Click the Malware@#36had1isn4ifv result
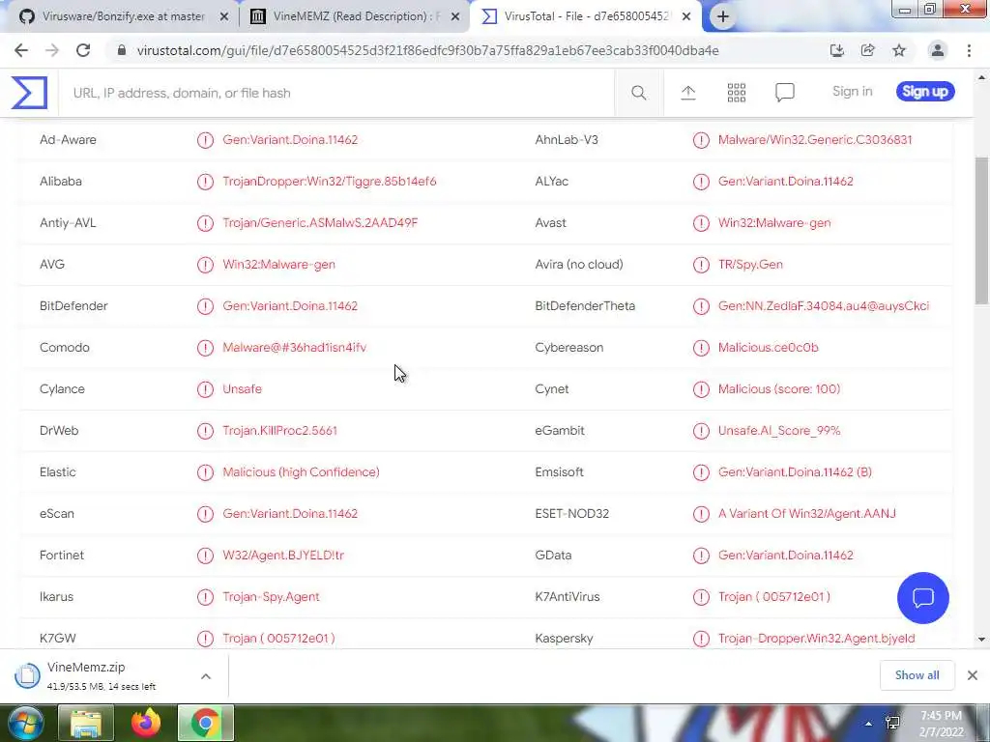This screenshot has height=742, width=990. tap(294, 348)
